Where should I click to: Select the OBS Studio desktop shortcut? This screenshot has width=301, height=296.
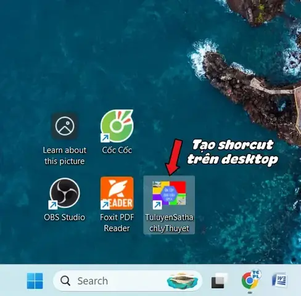[65, 193]
